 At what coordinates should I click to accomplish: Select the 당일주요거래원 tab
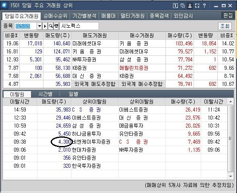[21, 16]
